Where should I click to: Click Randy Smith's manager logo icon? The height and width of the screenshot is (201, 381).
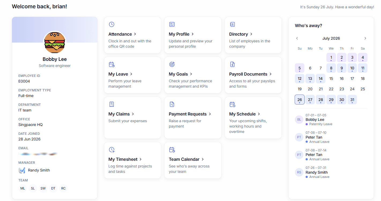(x=22, y=170)
